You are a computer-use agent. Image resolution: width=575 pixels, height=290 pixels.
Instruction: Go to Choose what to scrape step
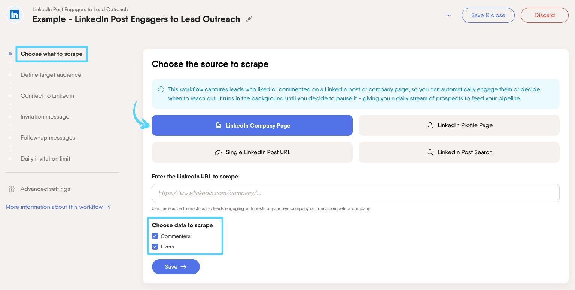pyautogui.click(x=52, y=54)
